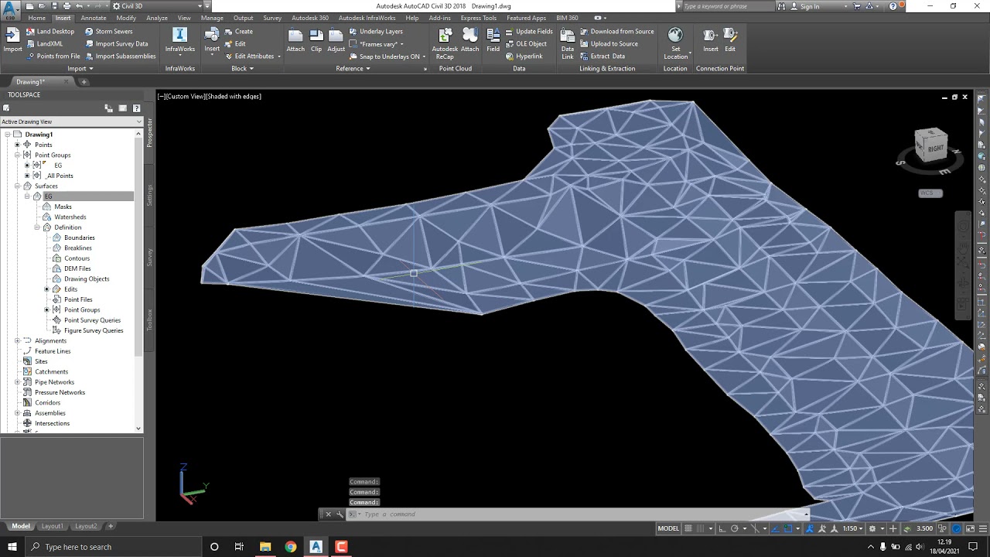Select the Clip reference tool
The height and width of the screenshot is (557, 990).
[316, 40]
